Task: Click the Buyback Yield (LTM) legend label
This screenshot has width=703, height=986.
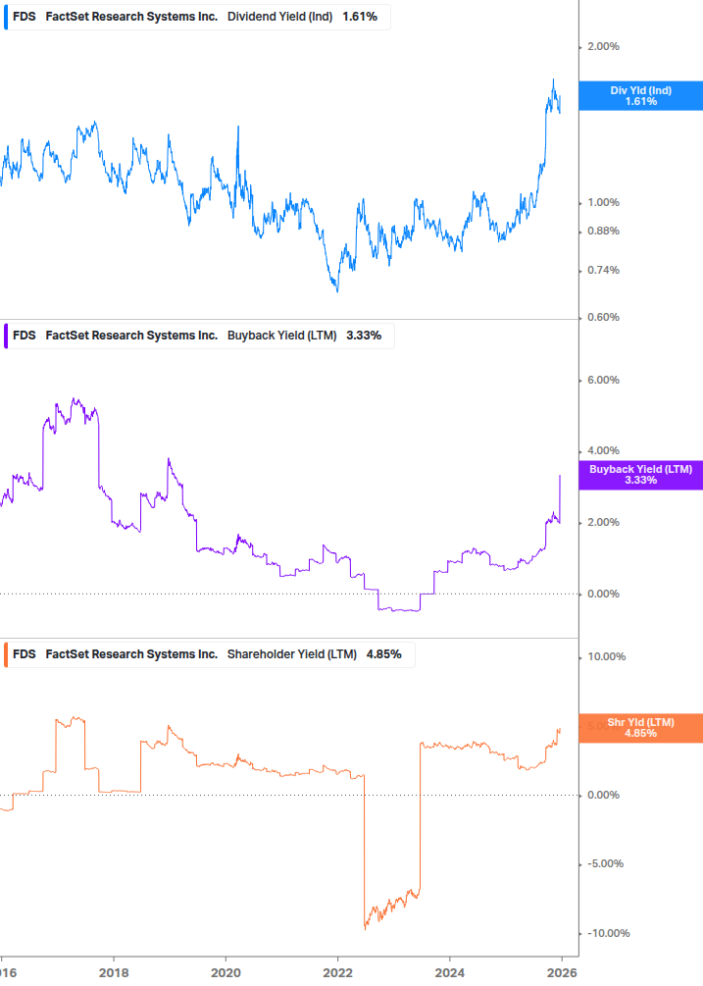Action: [282, 336]
